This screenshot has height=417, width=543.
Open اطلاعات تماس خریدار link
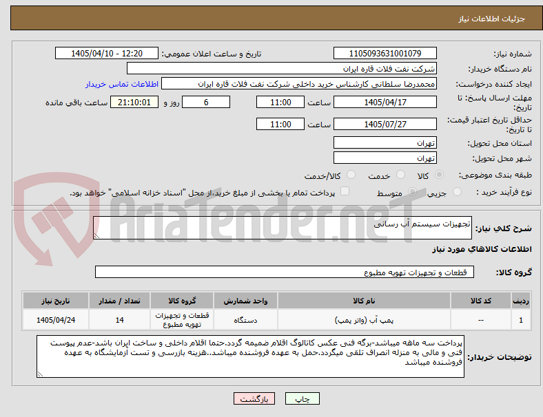122,84
